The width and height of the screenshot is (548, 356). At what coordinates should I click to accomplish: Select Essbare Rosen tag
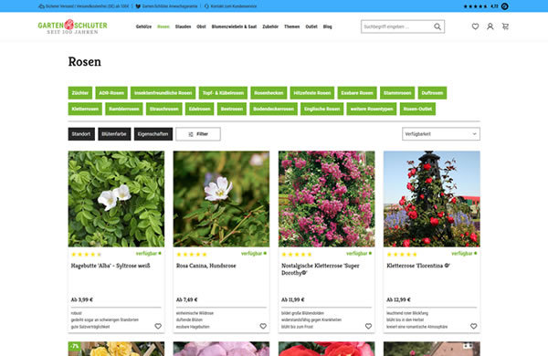tap(357, 93)
